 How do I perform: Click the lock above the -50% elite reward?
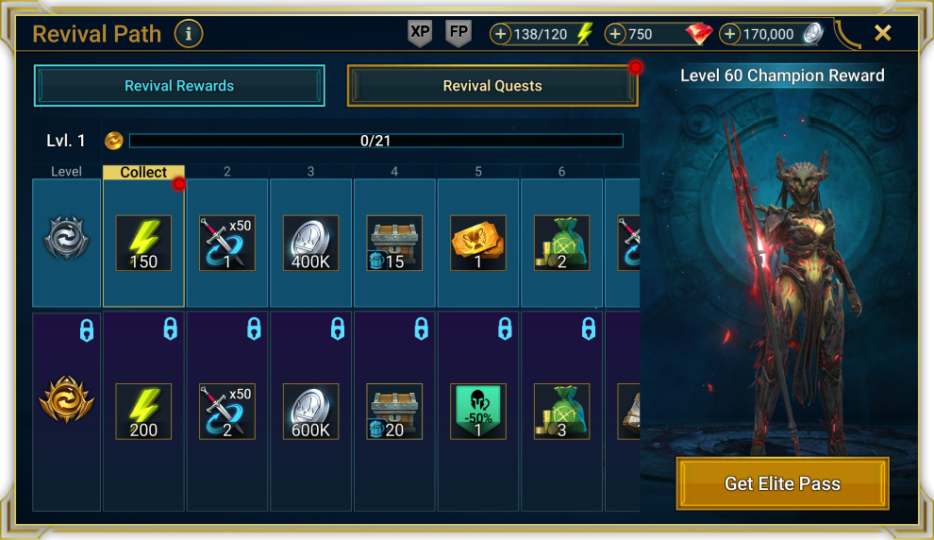coord(505,329)
